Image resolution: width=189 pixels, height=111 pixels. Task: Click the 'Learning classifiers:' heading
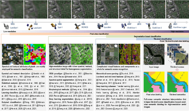click(10, 93)
